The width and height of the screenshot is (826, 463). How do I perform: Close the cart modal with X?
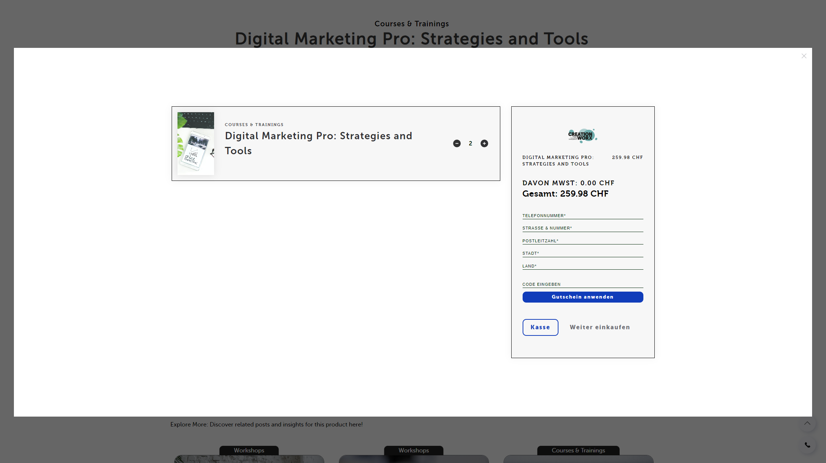coord(804,56)
